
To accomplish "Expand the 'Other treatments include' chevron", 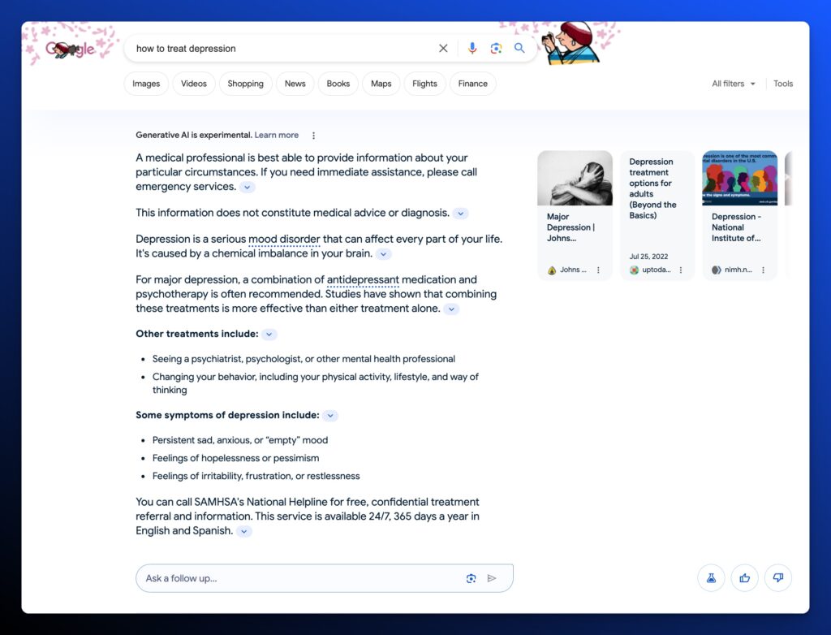I will (x=269, y=335).
